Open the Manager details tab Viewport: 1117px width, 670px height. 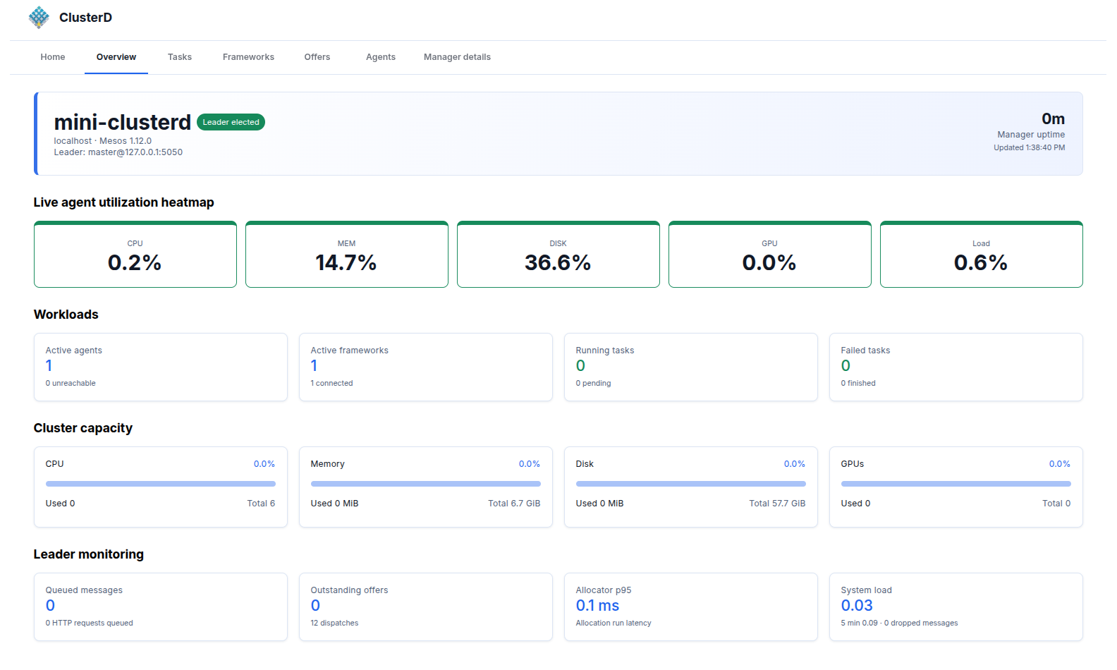(457, 57)
